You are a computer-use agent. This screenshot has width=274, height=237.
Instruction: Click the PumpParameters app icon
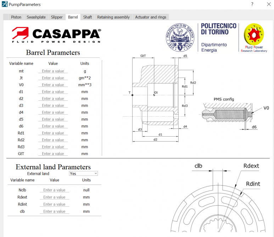(x=5, y=4)
